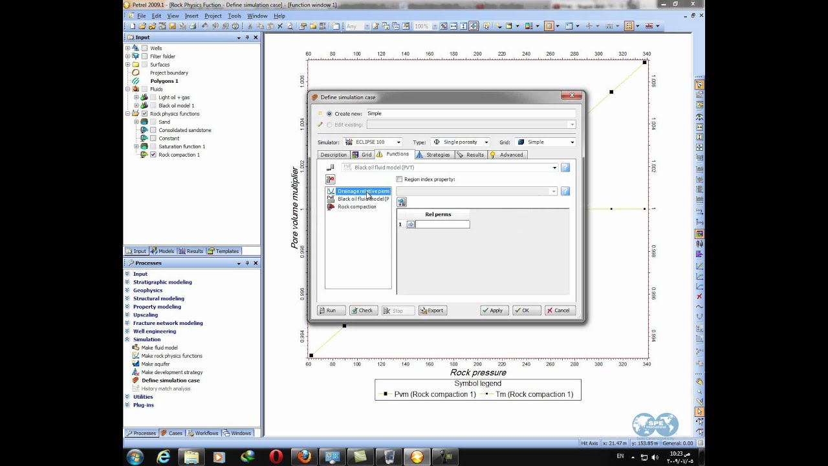This screenshot has height=466, width=828.
Task: Open Firefox from the taskbar
Action: 305,457
